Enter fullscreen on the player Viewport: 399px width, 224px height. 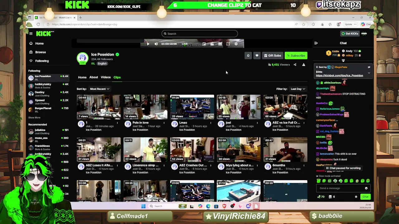[x=228, y=44]
